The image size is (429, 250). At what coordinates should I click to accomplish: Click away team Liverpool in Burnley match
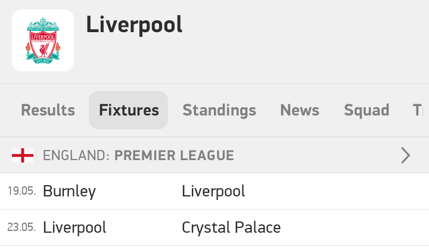click(x=213, y=191)
